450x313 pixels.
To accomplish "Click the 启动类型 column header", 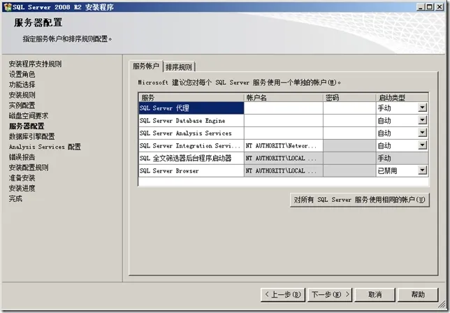I will [x=402, y=98].
